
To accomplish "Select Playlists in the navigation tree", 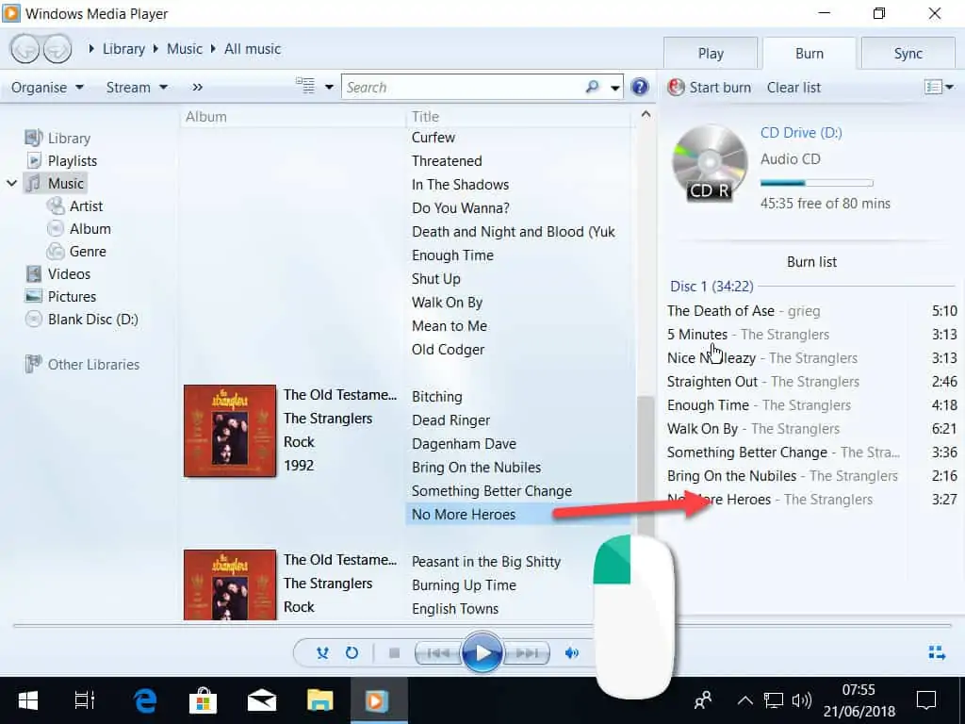I will [72, 160].
